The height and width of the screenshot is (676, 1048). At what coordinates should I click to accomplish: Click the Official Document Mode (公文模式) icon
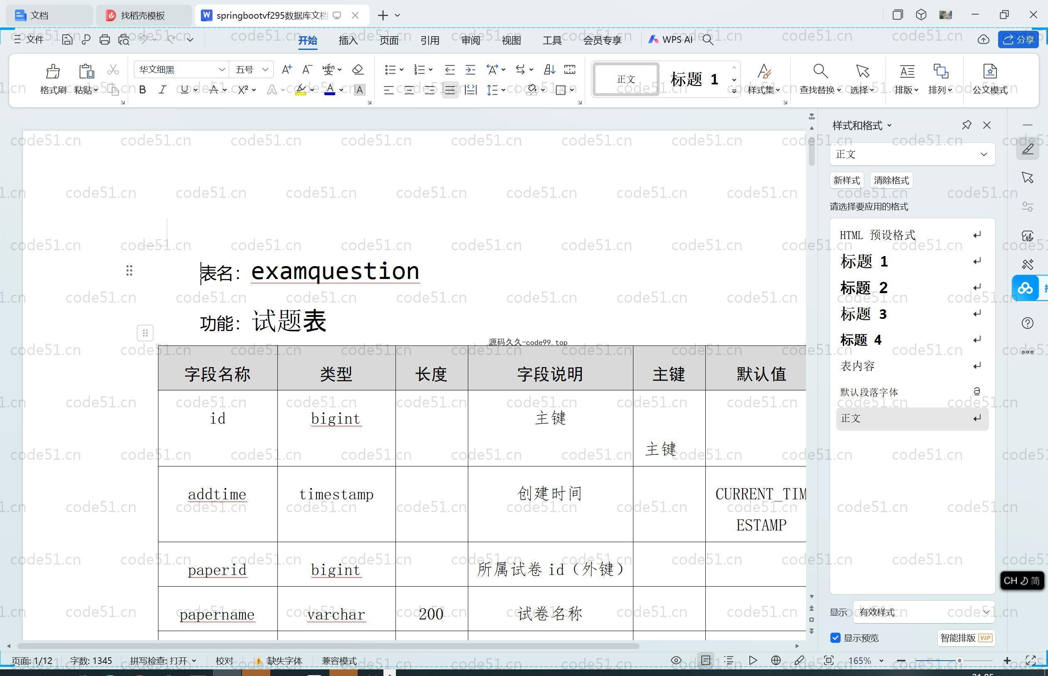[x=990, y=71]
